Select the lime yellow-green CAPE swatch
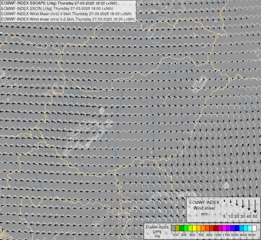 click(x=190, y=228)
